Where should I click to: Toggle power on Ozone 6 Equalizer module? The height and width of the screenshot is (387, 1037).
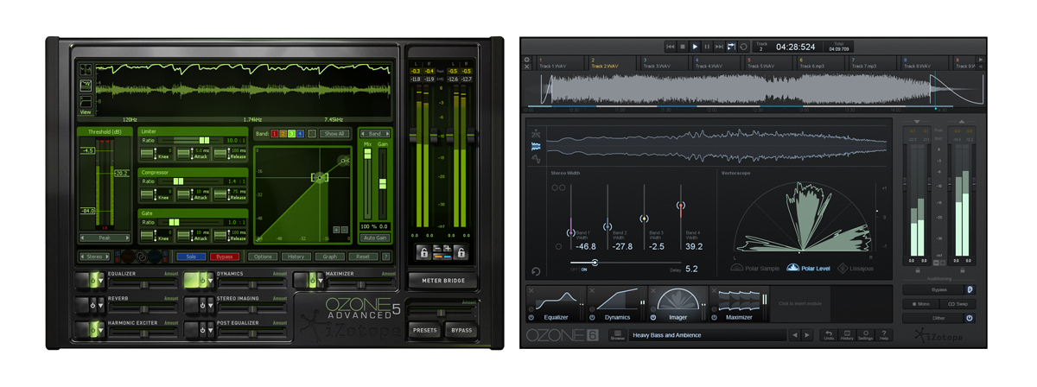531,317
